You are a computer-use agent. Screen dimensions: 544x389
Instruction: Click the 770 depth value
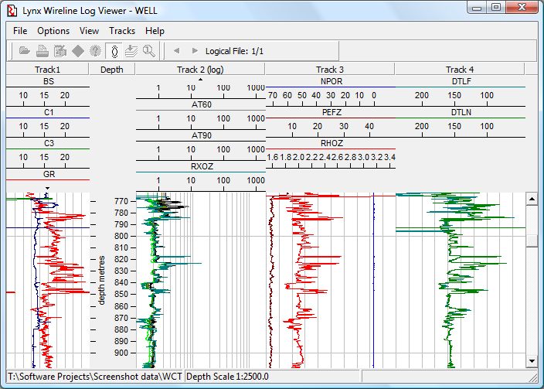point(121,201)
